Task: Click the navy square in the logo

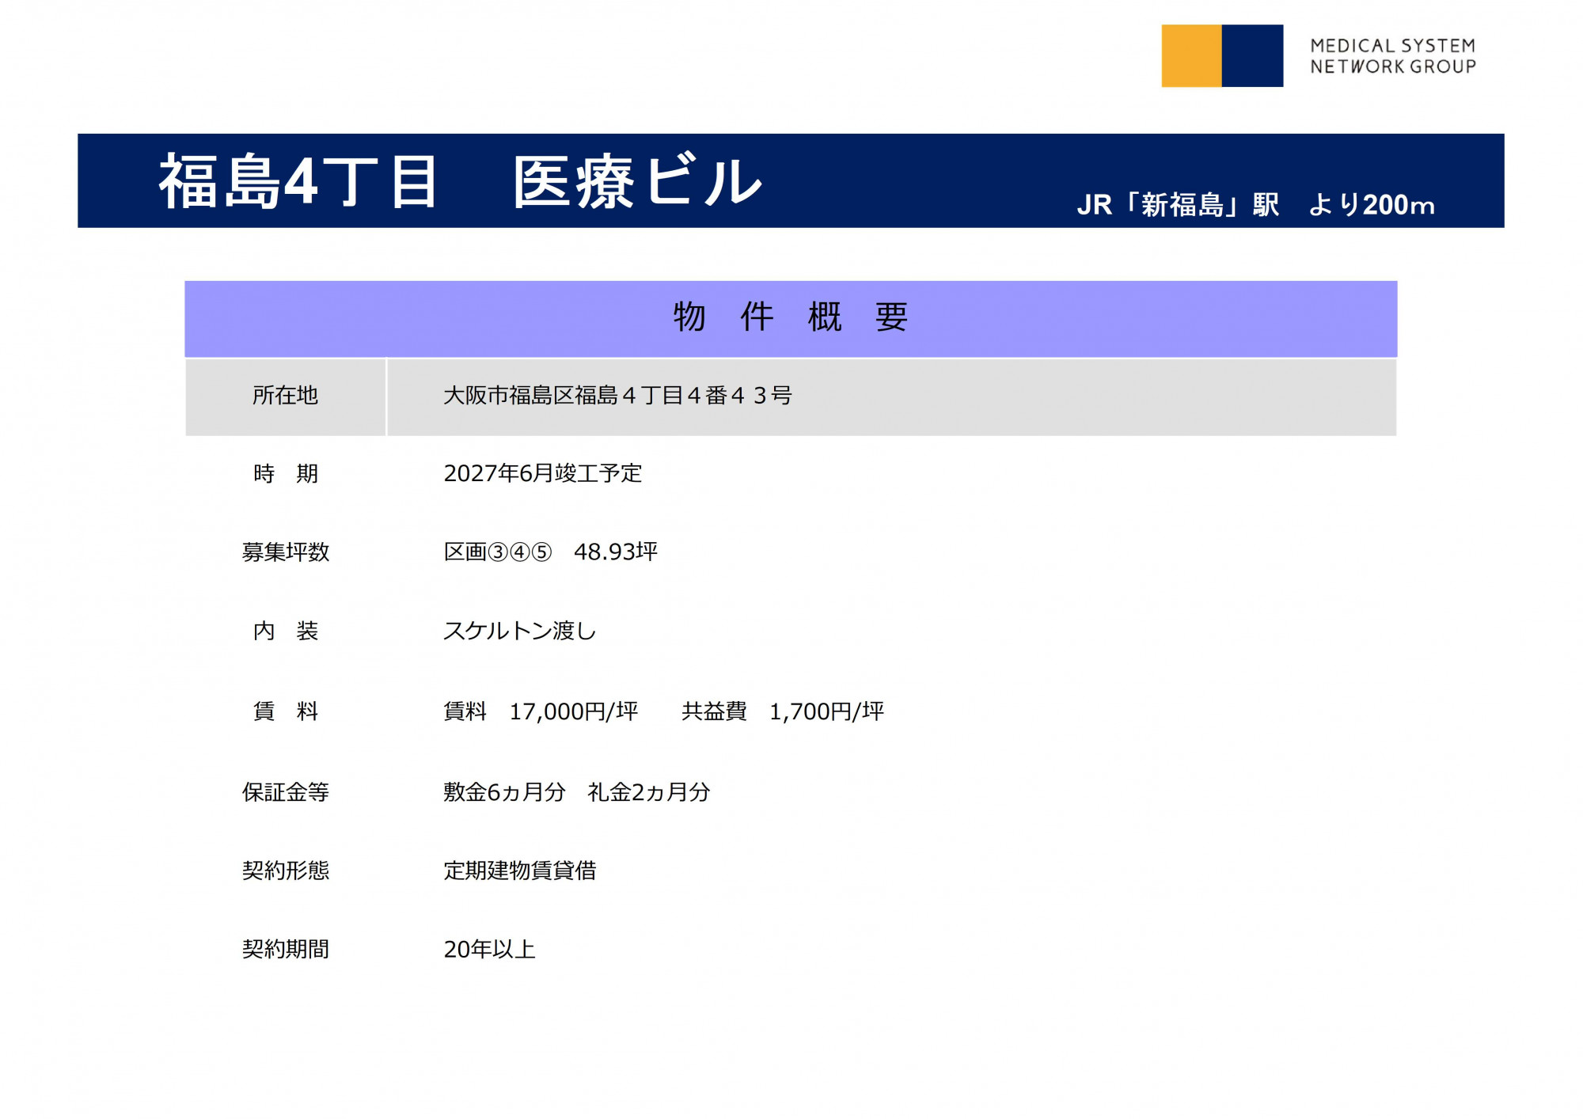Action: [1252, 55]
